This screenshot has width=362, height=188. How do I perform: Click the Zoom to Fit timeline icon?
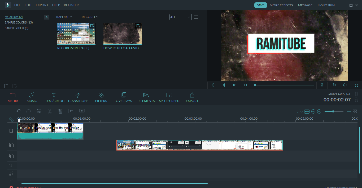click(x=307, y=111)
